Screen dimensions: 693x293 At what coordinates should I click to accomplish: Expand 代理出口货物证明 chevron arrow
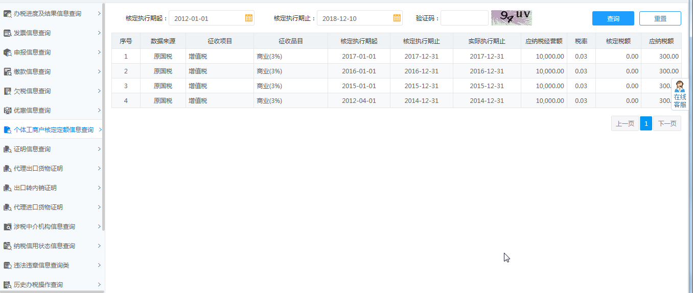pos(99,169)
